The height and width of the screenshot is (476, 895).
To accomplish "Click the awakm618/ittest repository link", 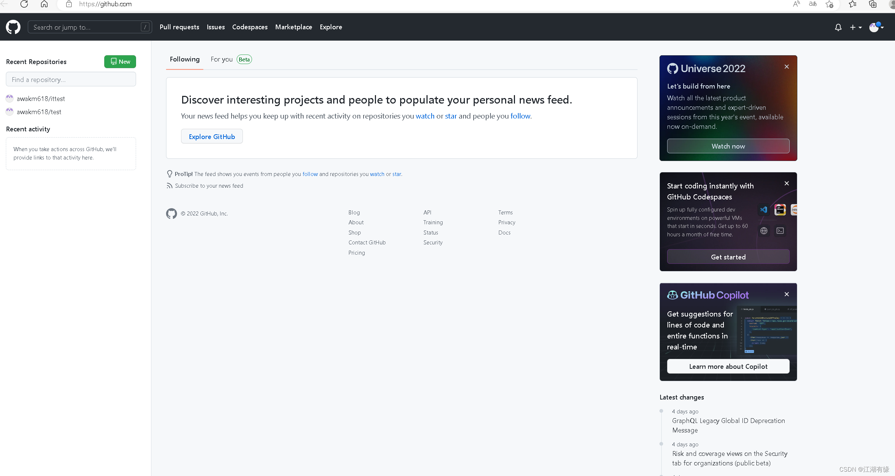I will coord(40,98).
